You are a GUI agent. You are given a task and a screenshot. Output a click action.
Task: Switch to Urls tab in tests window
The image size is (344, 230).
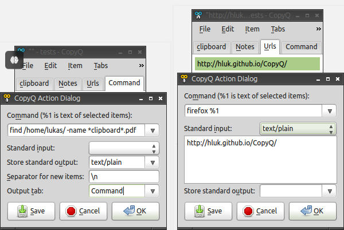pos(92,84)
